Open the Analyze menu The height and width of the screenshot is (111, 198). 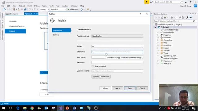tap(65, 6)
